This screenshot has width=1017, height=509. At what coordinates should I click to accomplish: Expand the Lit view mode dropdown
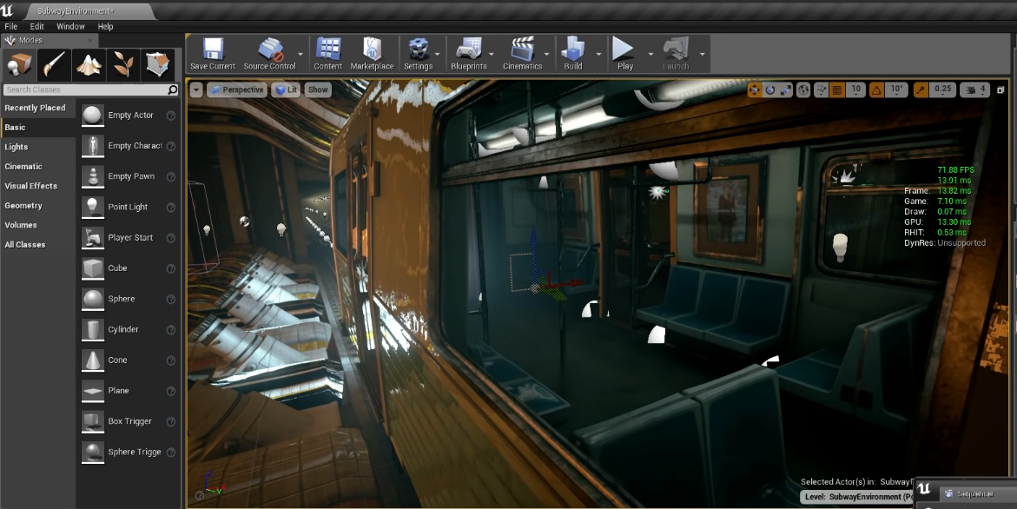(x=286, y=89)
